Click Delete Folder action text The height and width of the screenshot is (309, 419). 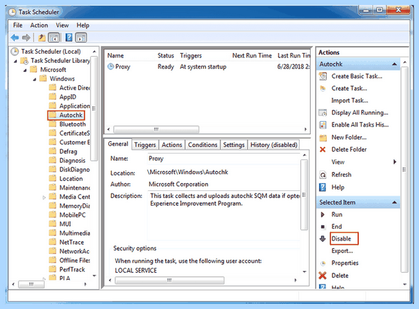point(349,150)
